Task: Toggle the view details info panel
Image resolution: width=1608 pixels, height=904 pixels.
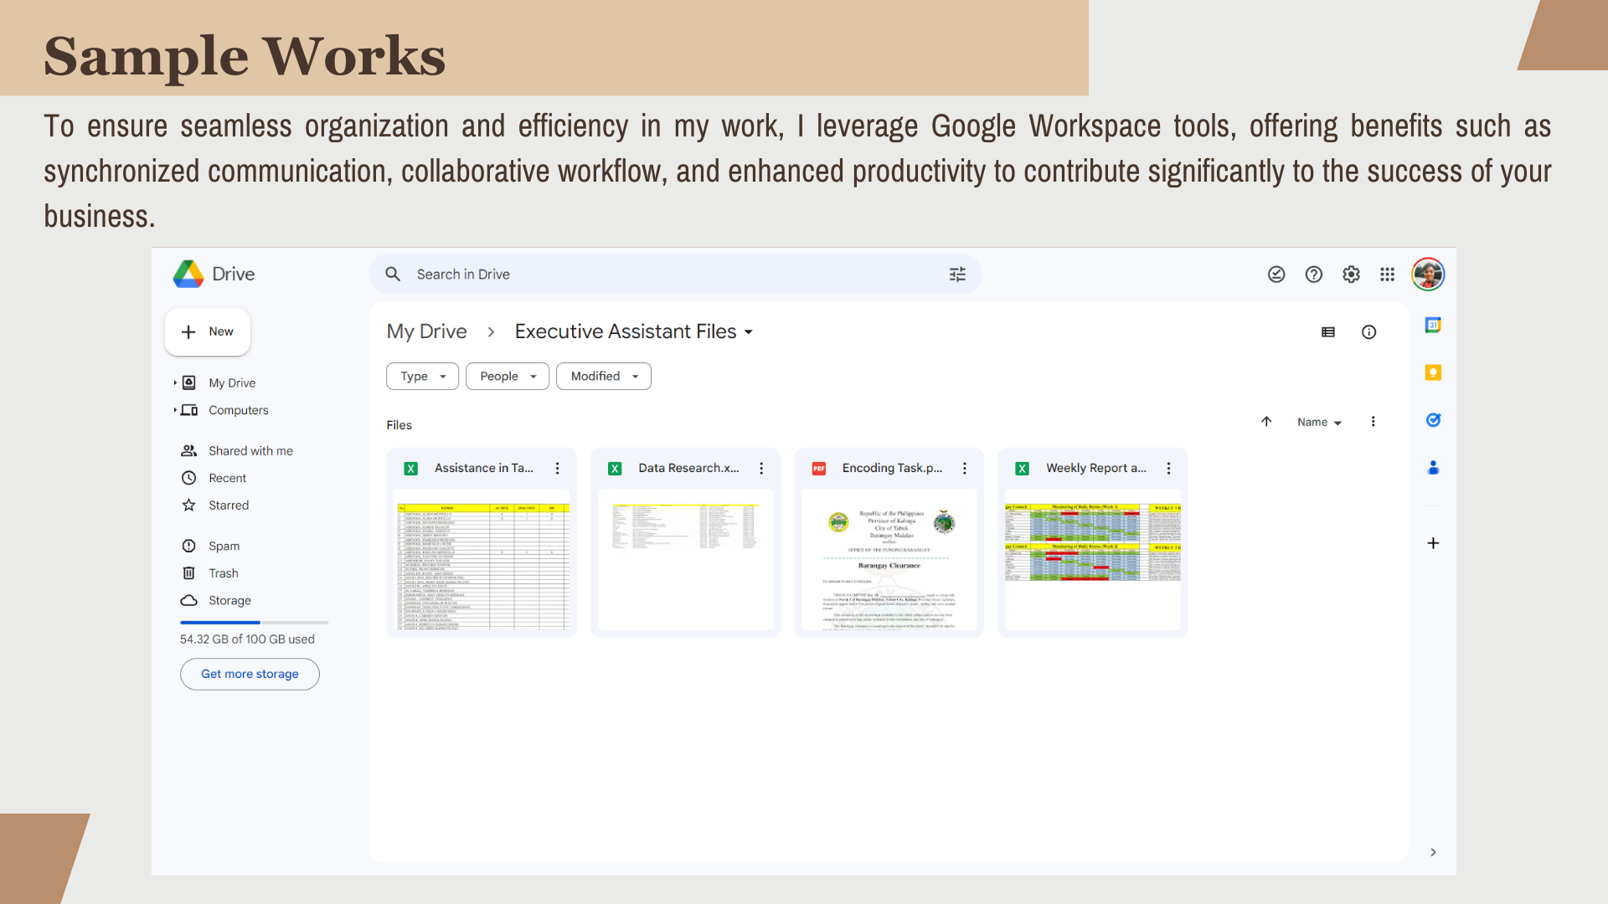Action: coord(1368,332)
